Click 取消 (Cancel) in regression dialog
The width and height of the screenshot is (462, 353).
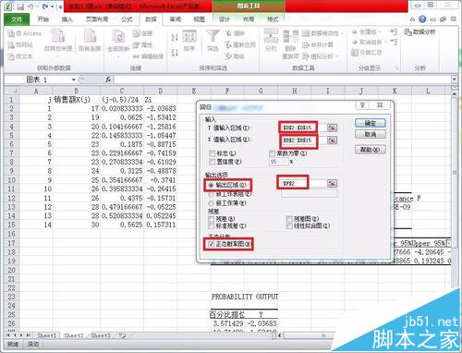(x=371, y=134)
